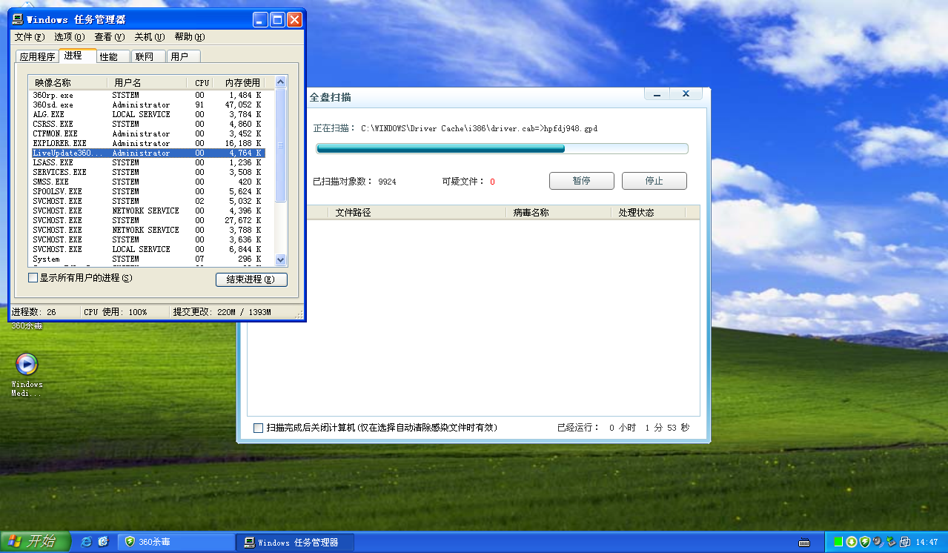The image size is (948, 553).
Task: Sort processes by CPU column
Action: click(201, 82)
